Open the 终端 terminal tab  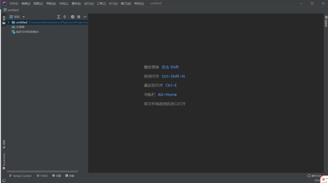pyautogui.click(x=70, y=176)
